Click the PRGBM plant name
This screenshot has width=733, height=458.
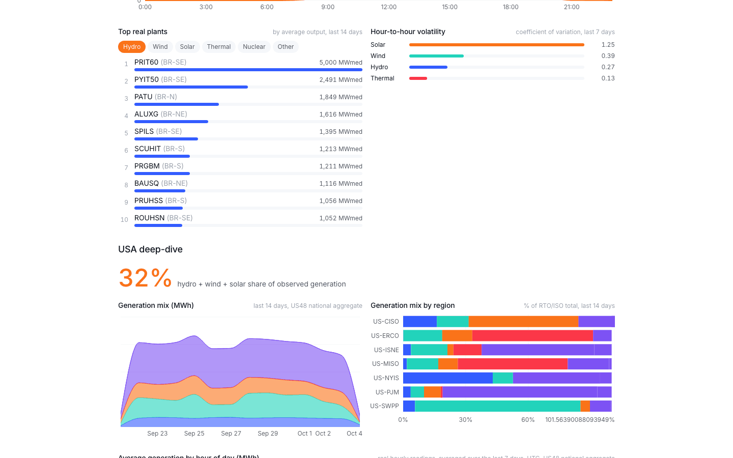[x=147, y=166]
